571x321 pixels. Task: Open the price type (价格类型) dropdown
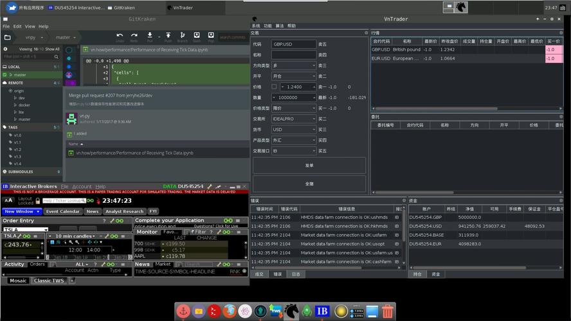click(x=293, y=108)
